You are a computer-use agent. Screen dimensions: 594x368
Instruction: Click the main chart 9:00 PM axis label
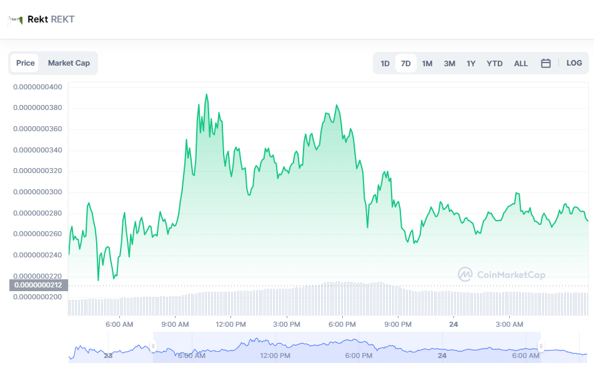point(398,324)
